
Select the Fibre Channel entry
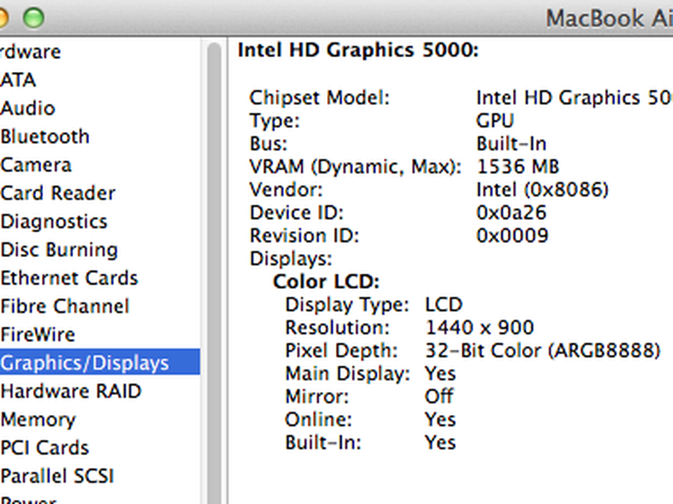(x=64, y=306)
